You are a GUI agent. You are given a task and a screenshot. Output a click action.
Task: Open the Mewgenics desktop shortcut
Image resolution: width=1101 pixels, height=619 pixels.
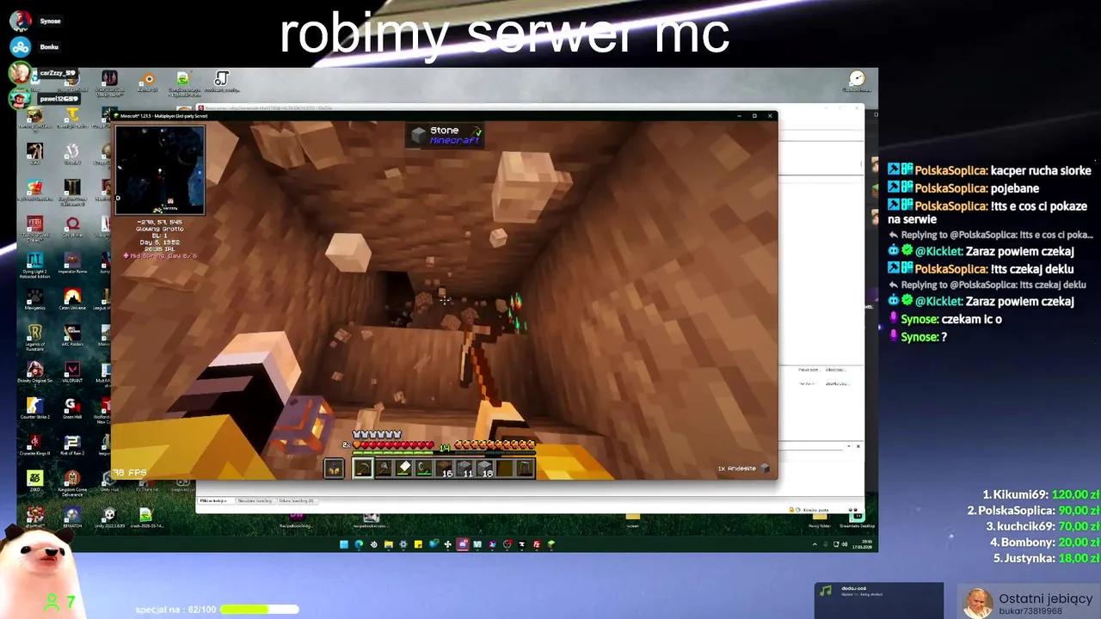34,299
